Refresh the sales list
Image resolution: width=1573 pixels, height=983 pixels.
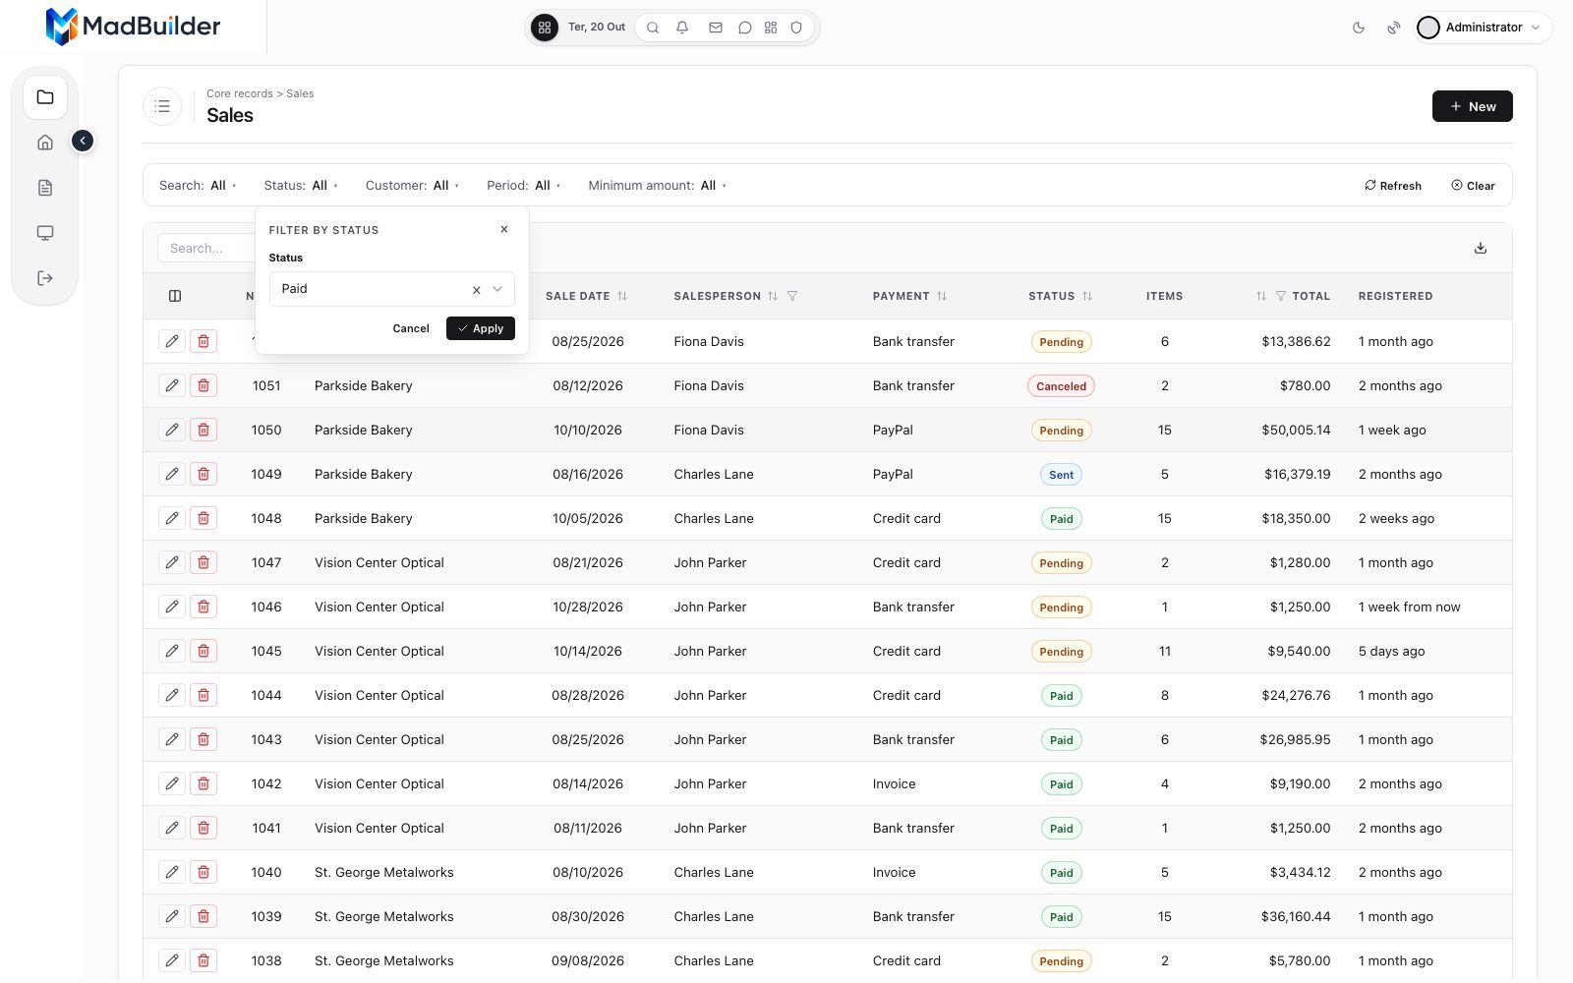(x=1393, y=186)
